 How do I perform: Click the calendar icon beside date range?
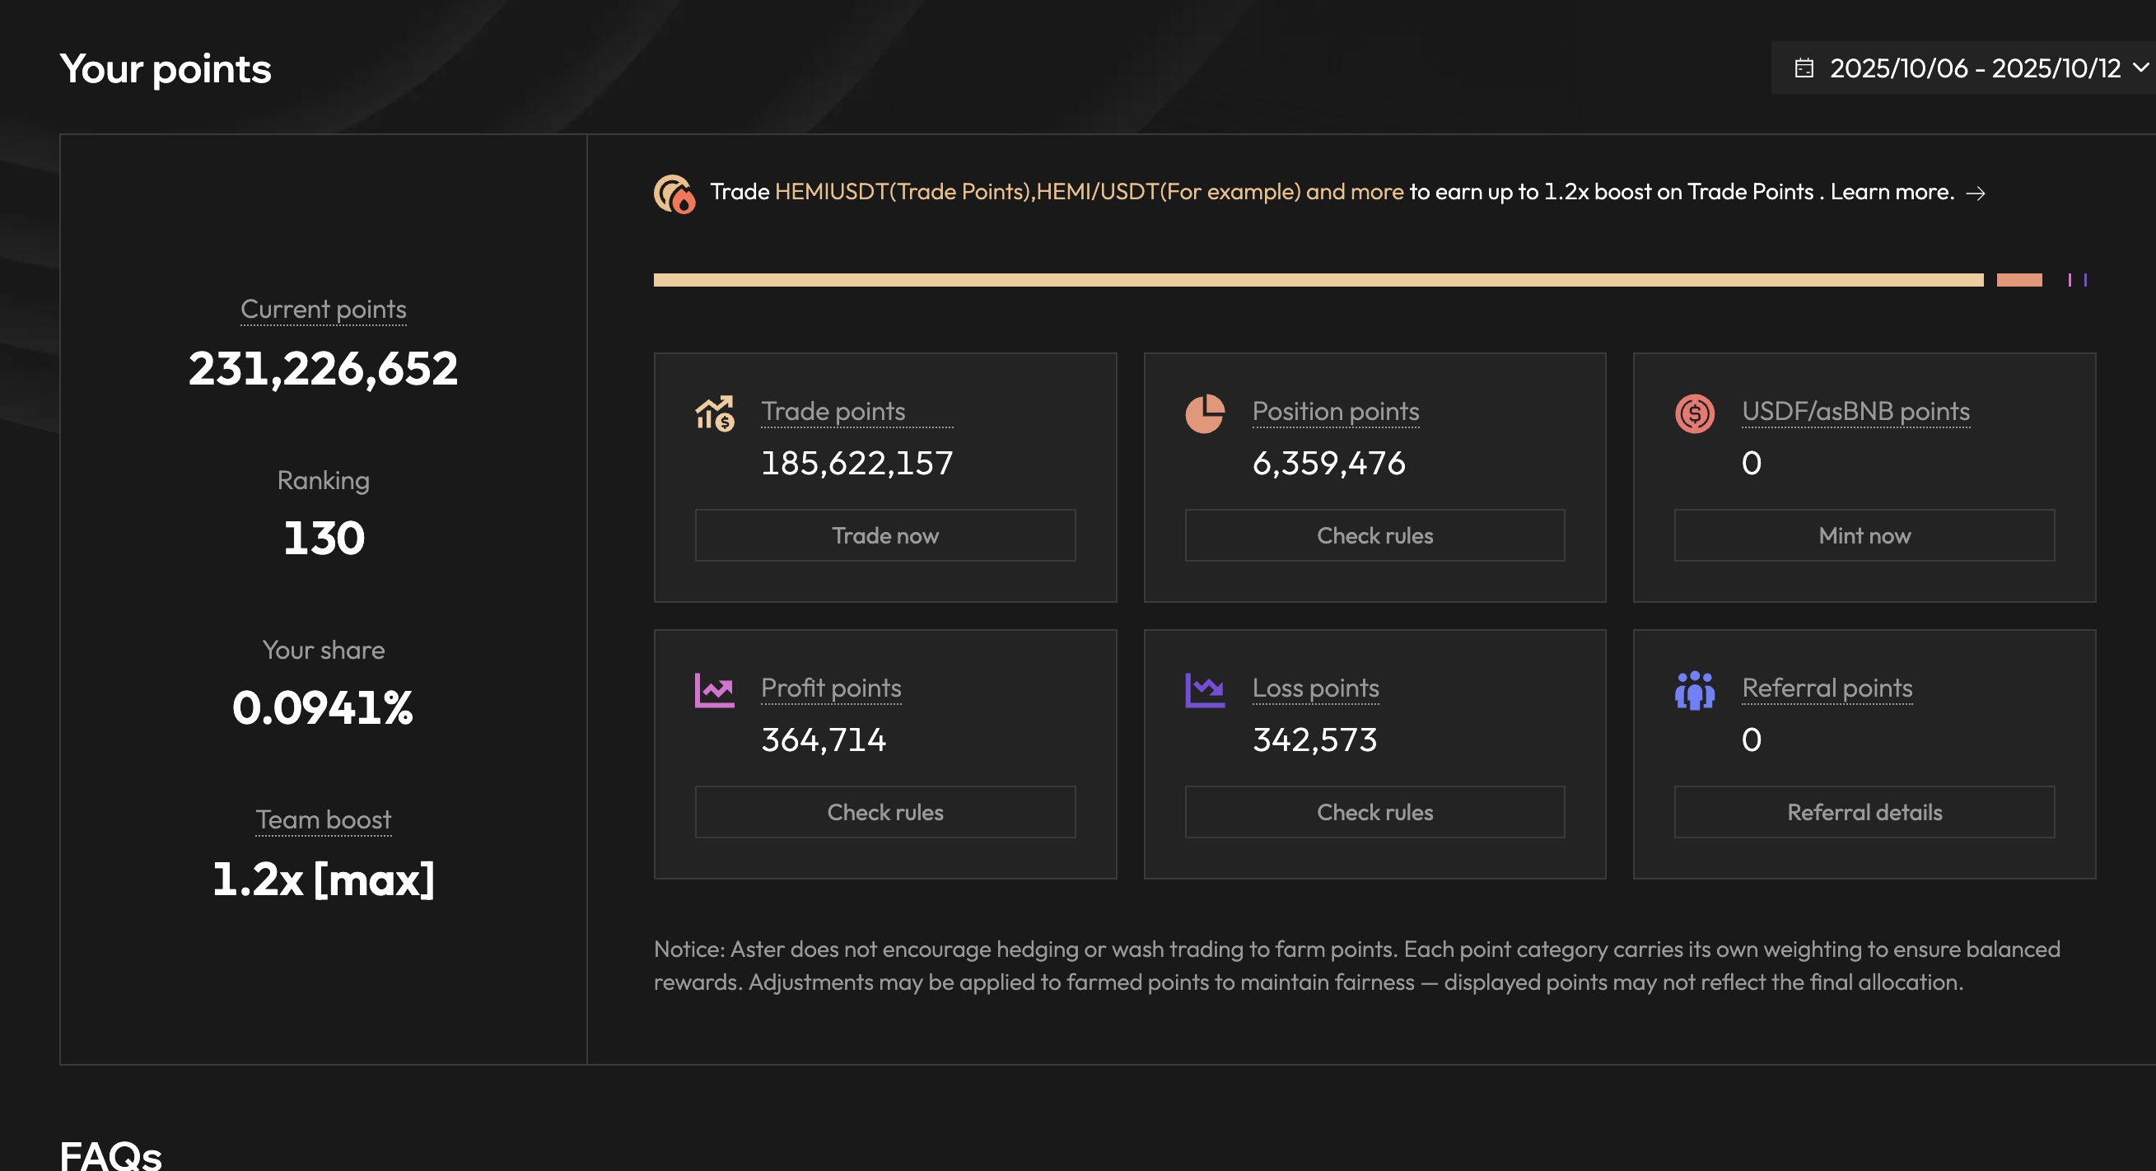click(1804, 68)
